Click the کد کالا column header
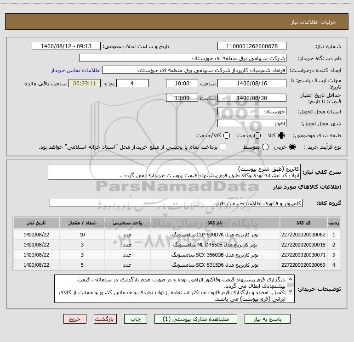Viewport: 354px width, 342px height. click(303, 223)
